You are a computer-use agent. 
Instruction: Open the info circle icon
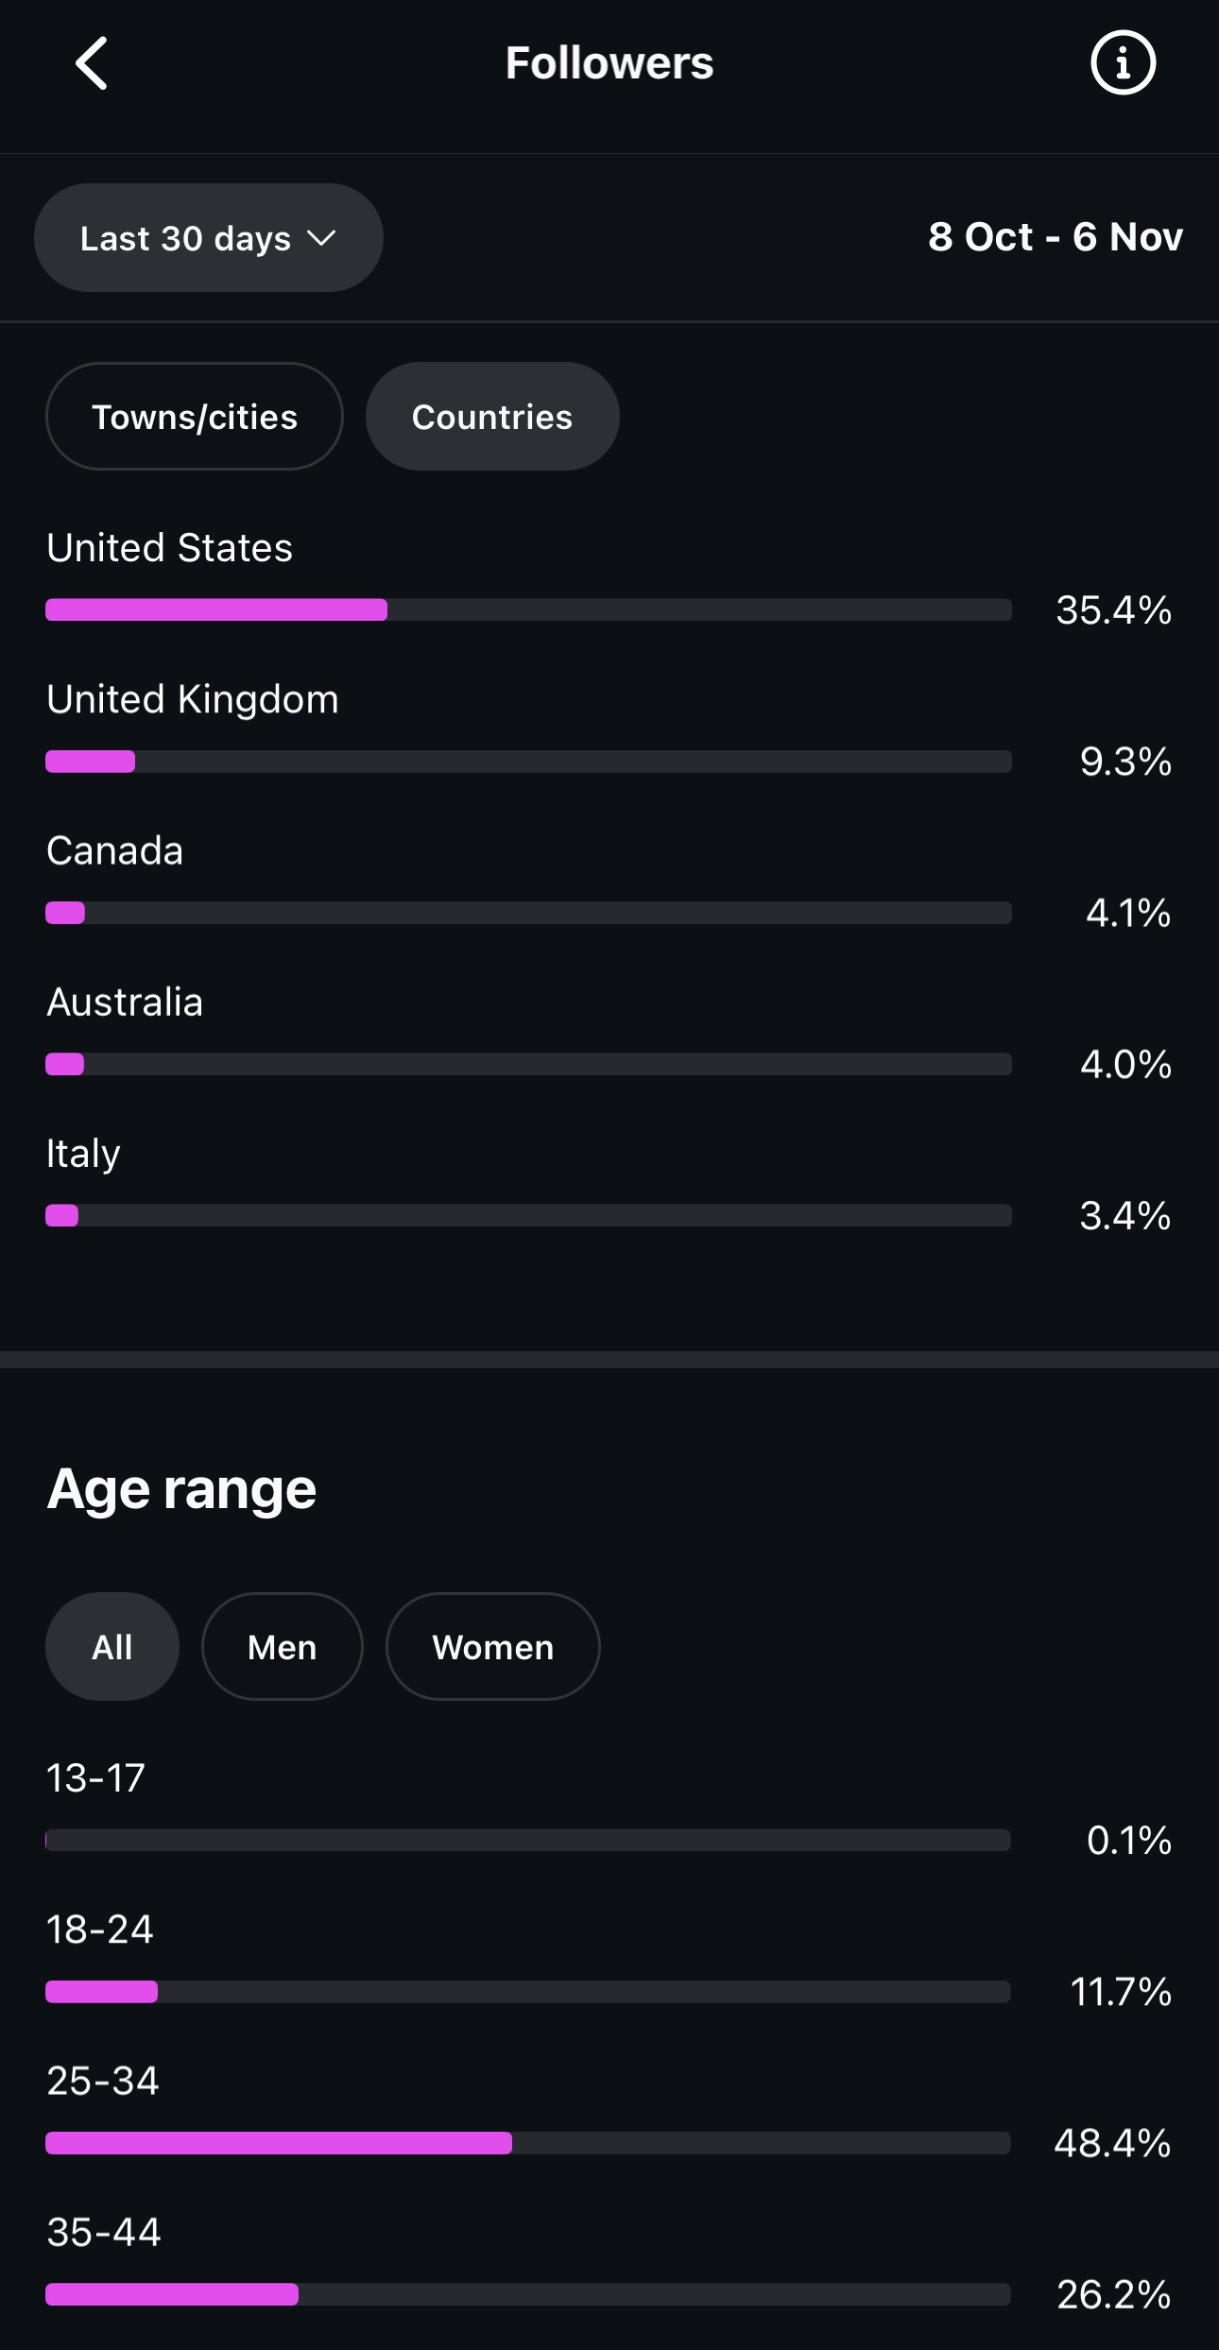1123,63
